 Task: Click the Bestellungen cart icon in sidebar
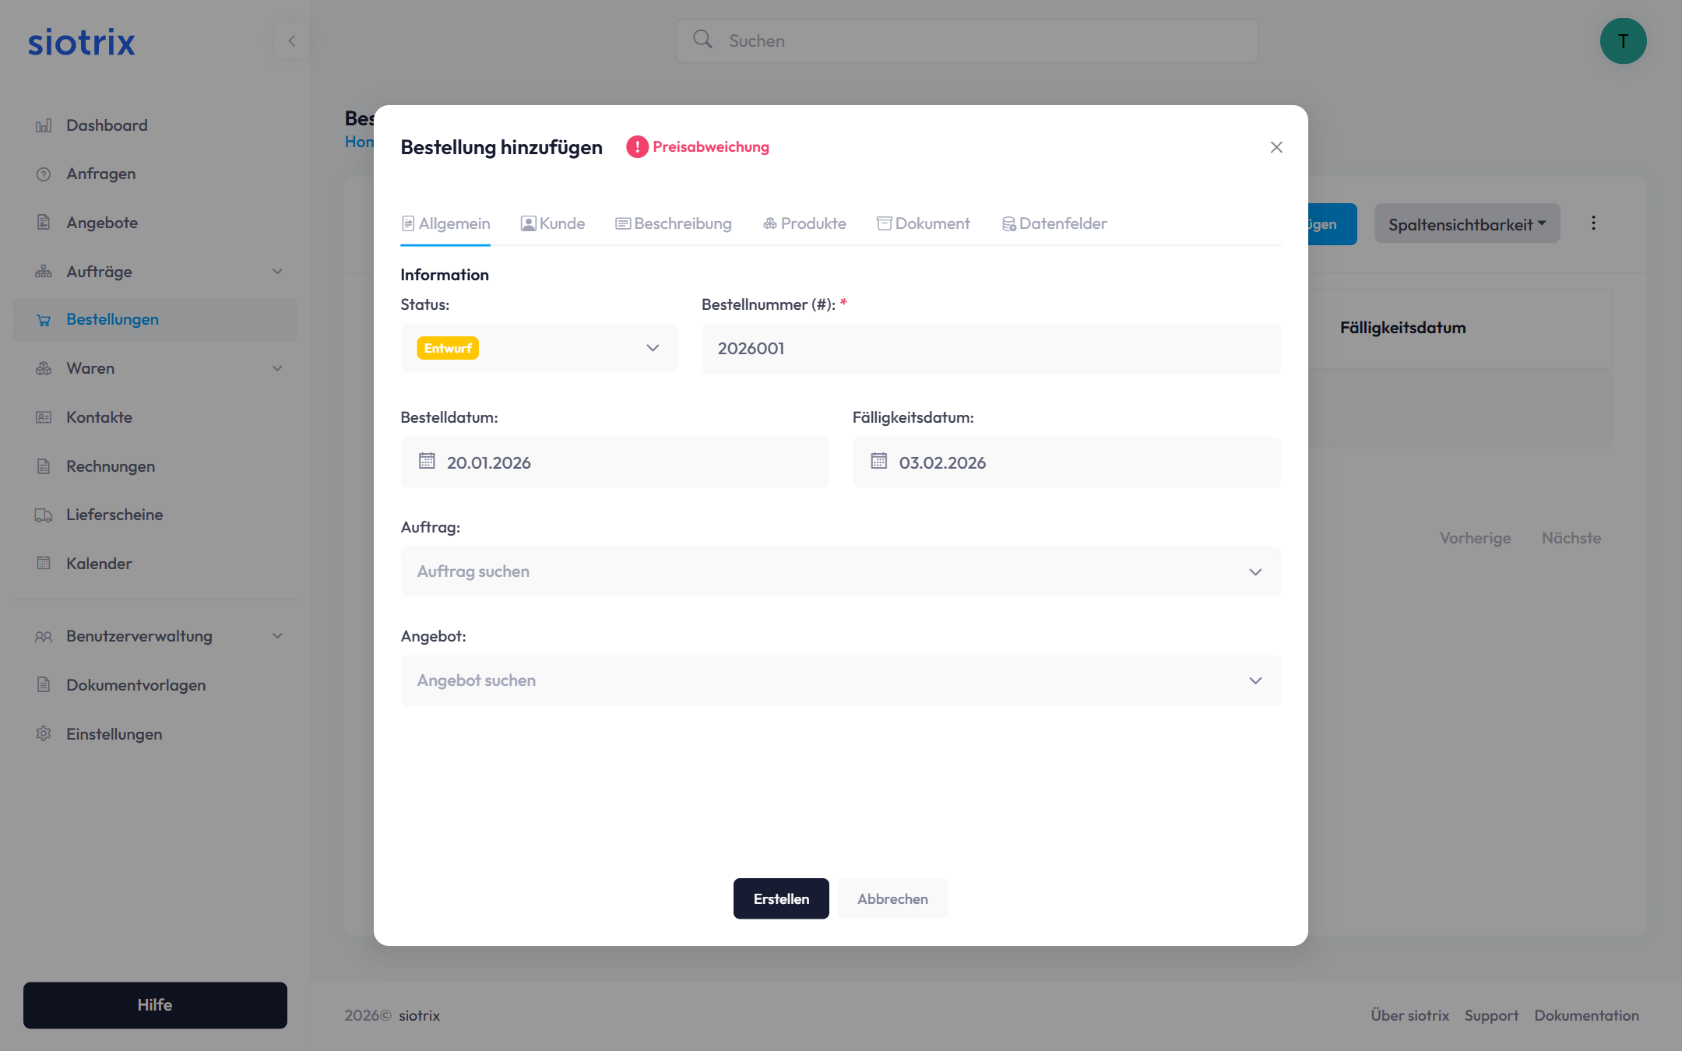44,320
